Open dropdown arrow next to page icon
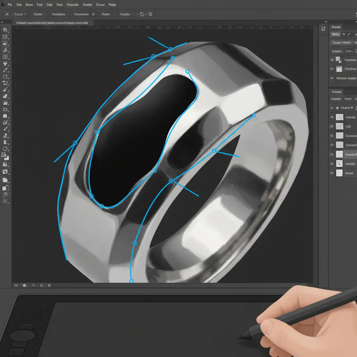 tap(146, 15)
